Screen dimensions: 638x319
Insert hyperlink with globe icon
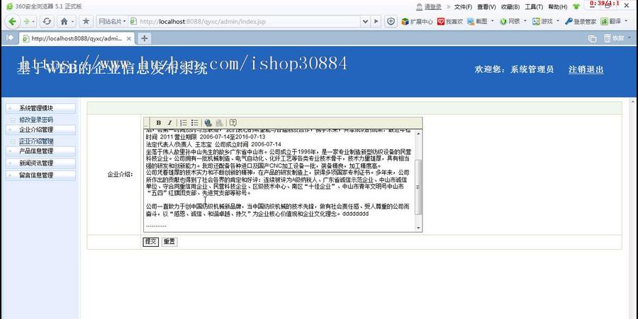pos(208,122)
